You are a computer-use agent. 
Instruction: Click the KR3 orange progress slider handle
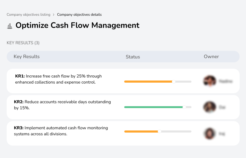click(159, 132)
